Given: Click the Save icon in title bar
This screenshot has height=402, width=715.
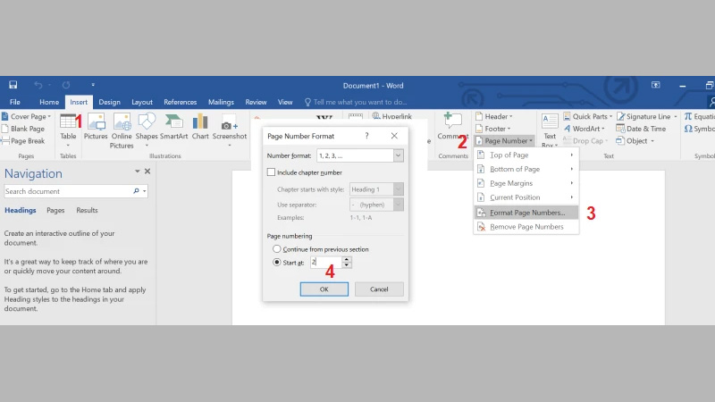Looking at the screenshot, I should [x=13, y=86].
